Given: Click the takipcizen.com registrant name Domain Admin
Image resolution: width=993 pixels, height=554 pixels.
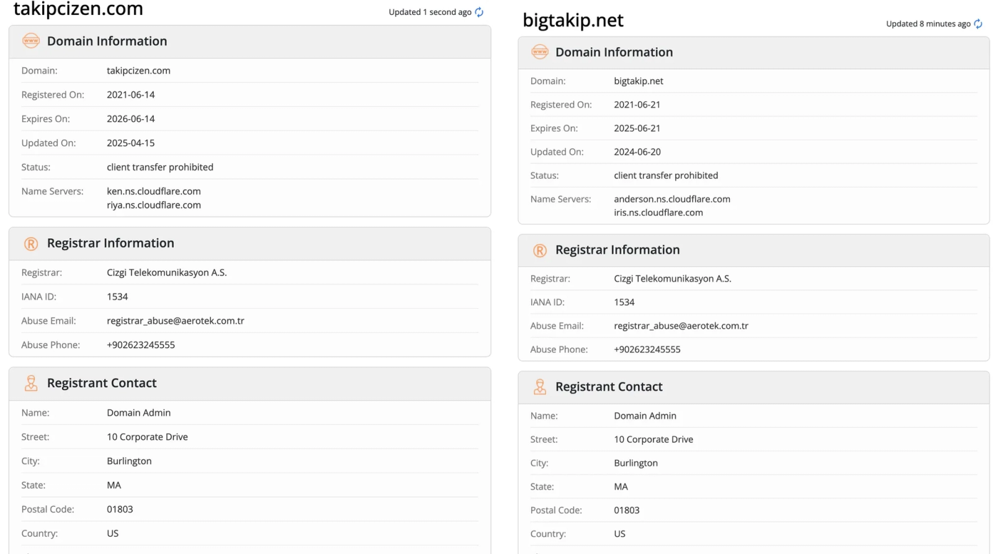Looking at the screenshot, I should [138, 413].
